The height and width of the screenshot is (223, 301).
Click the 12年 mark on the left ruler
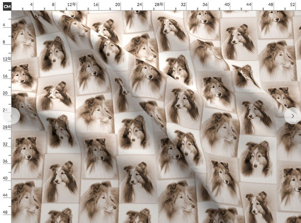(7, 59)
